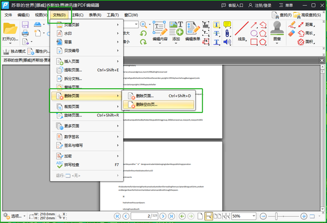Screen dimensions: 327x223
Task: Select the red arrow drawing tool
Action: [x=254, y=25]
